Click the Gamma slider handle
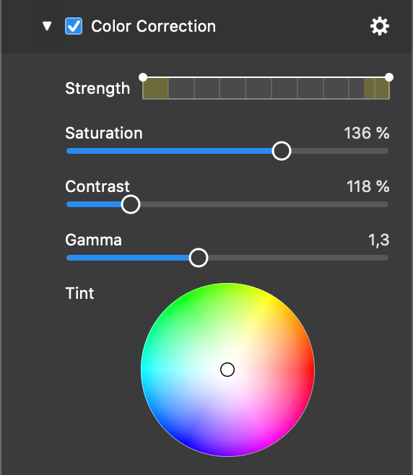This screenshot has width=413, height=475. click(x=199, y=258)
